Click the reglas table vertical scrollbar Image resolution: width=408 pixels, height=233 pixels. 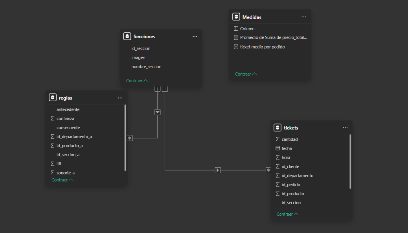click(x=125, y=138)
